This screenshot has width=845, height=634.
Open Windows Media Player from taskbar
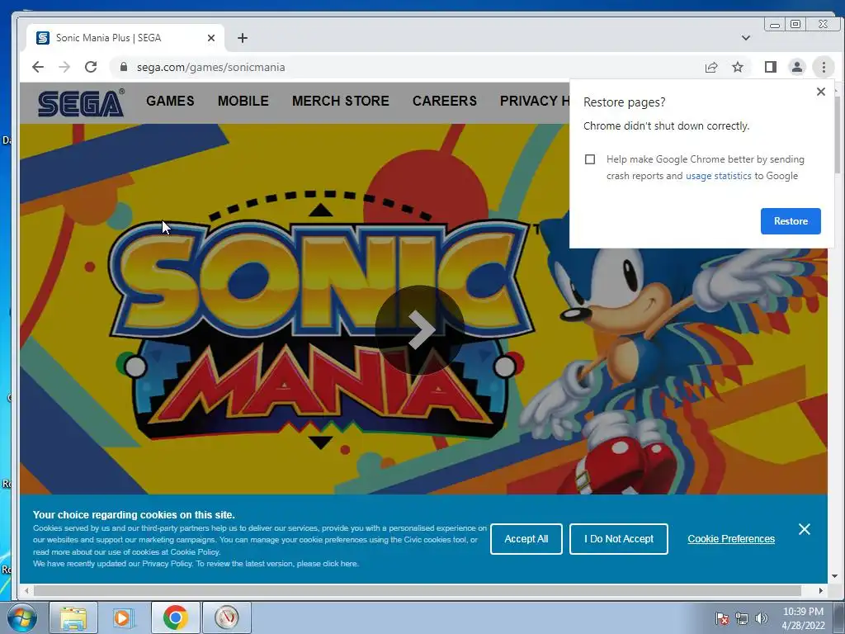(124, 617)
